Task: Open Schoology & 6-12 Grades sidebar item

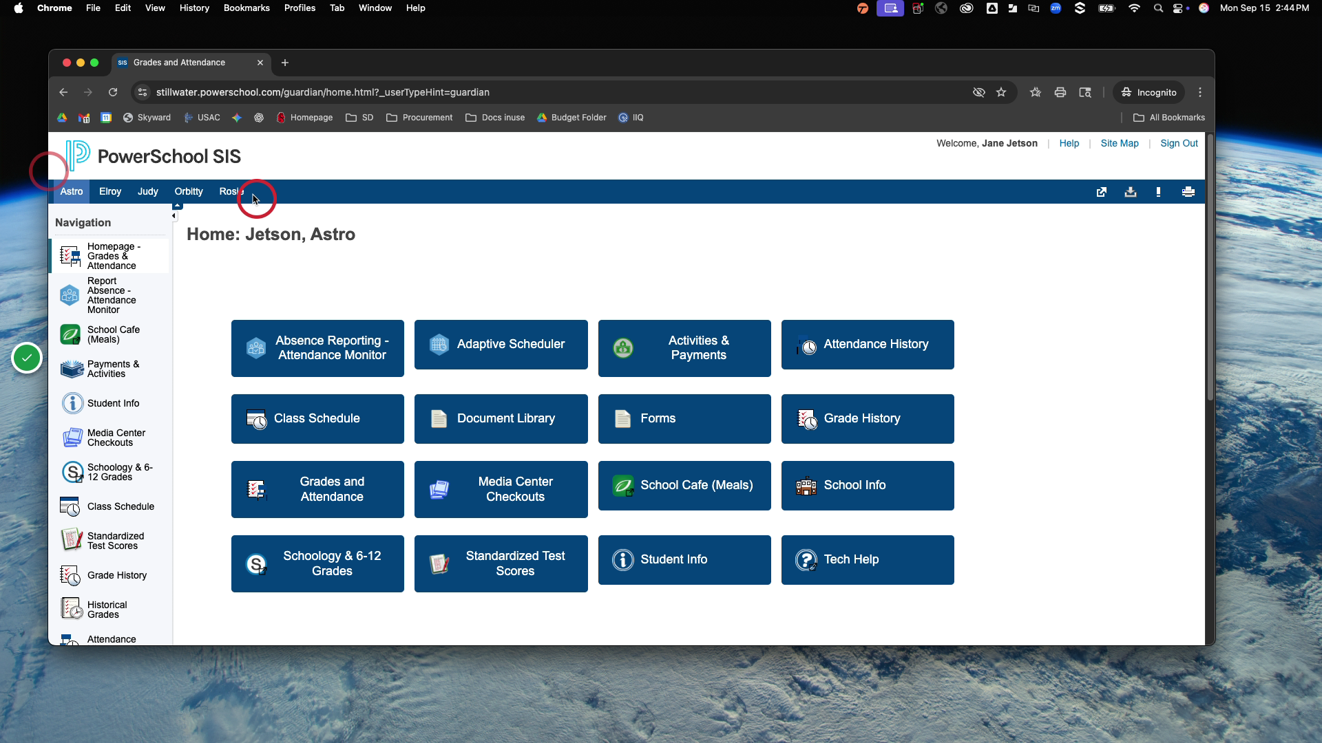Action: (x=110, y=472)
